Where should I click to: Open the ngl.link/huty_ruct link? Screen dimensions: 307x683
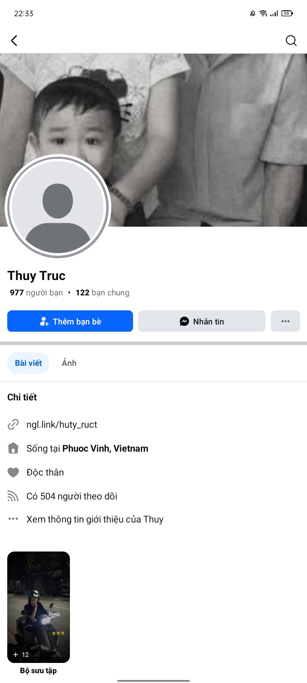(62, 424)
